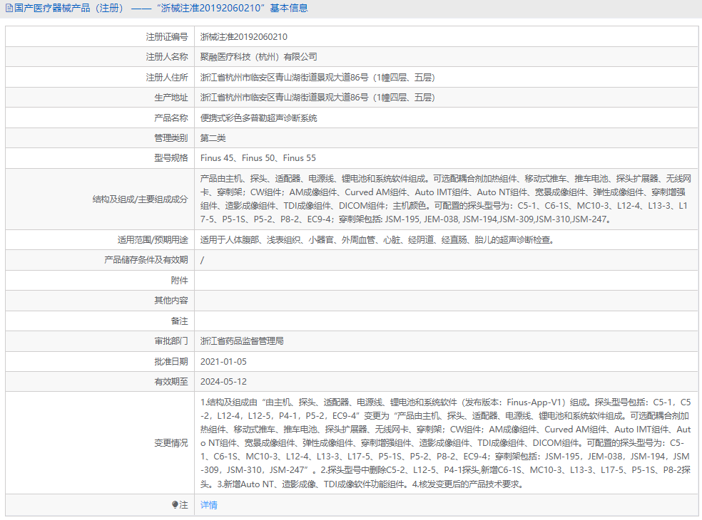This screenshot has width=702, height=520.
Task: Click the label 批准日期
Action: click(x=171, y=361)
